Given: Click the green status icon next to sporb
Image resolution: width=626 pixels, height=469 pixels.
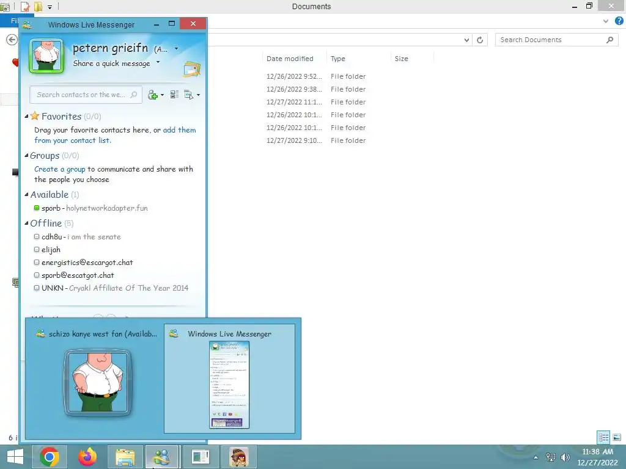Looking at the screenshot, I should click(x=37, y=208).
